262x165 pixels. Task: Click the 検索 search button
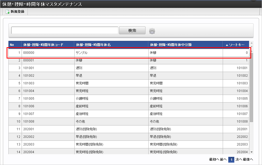pos(132,30)
